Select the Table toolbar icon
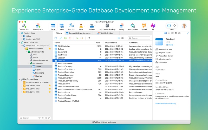The width and height of the screenshot is (208, 130). pyautogui.click(x=53, y=27)
